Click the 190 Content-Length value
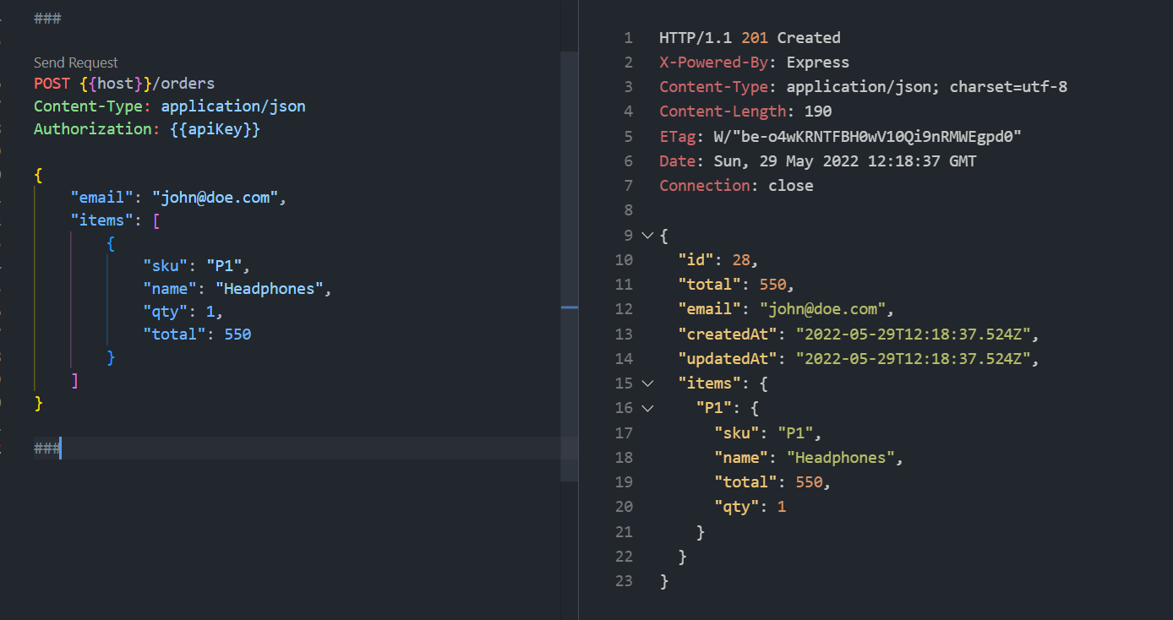This screenshot has height=620, width=1173. click(818, 111)
